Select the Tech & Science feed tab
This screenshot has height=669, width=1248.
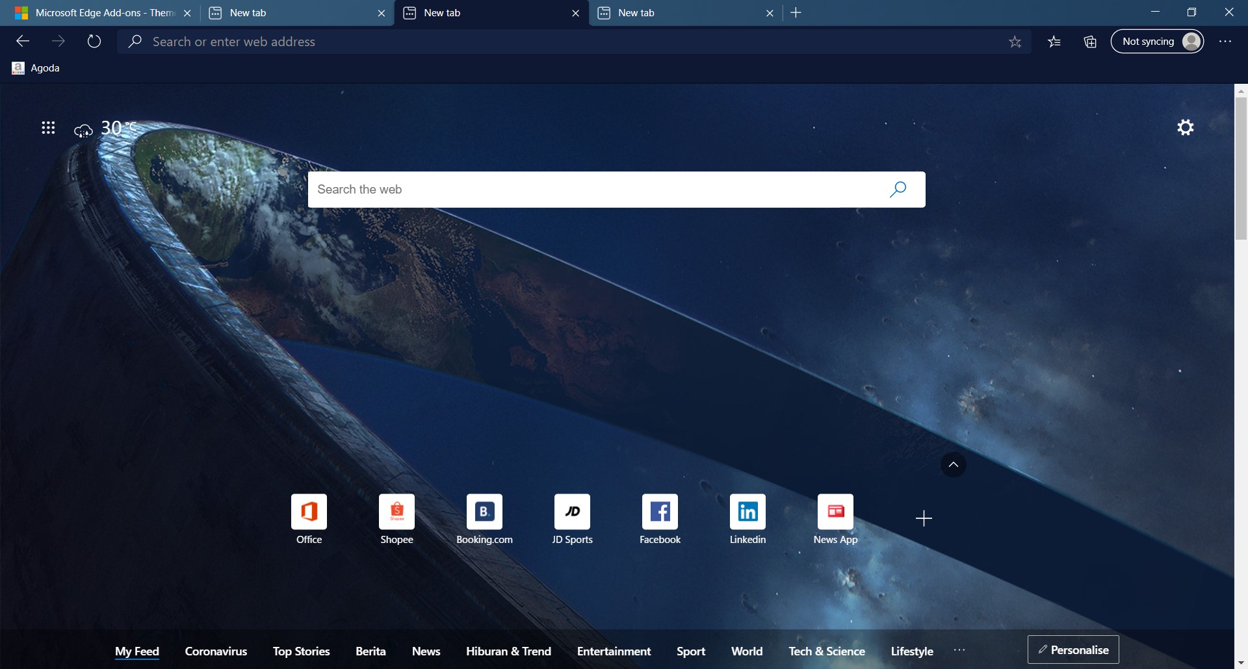click(x=827, y=651)
